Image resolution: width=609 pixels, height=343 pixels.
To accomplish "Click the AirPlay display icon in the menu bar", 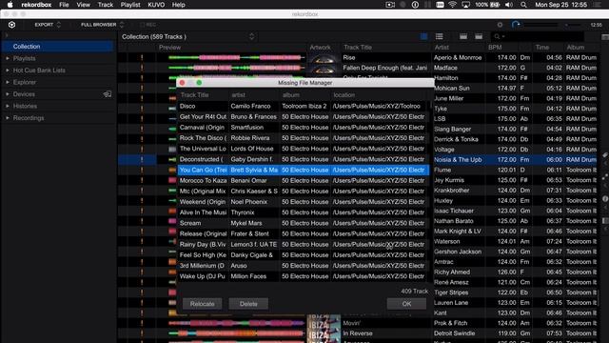I will [x=465, y=5].
